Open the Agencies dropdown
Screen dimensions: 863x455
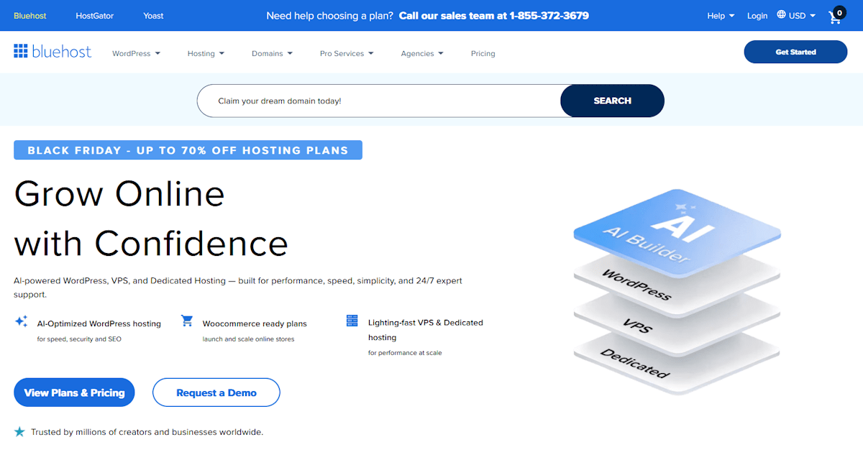(422, 53)
